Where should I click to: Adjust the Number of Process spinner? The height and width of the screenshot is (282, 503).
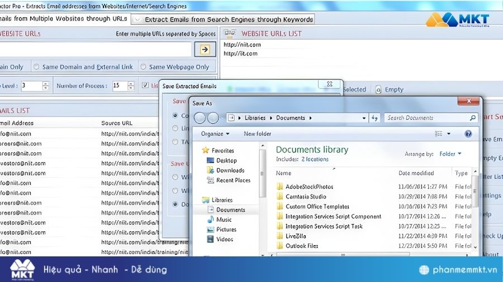point(131,86)
